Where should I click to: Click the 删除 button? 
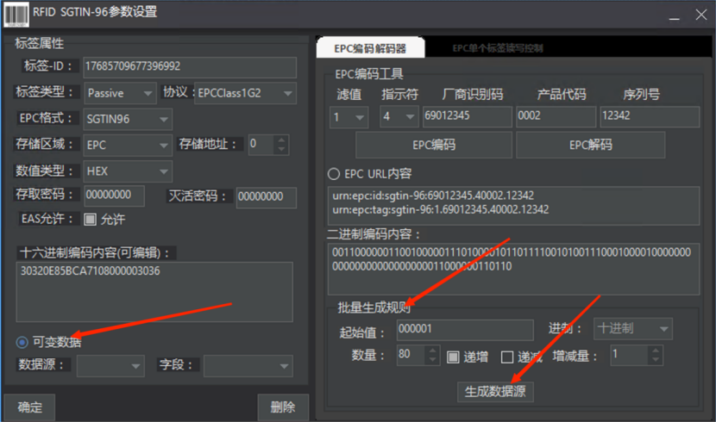(x=283, y=407)
